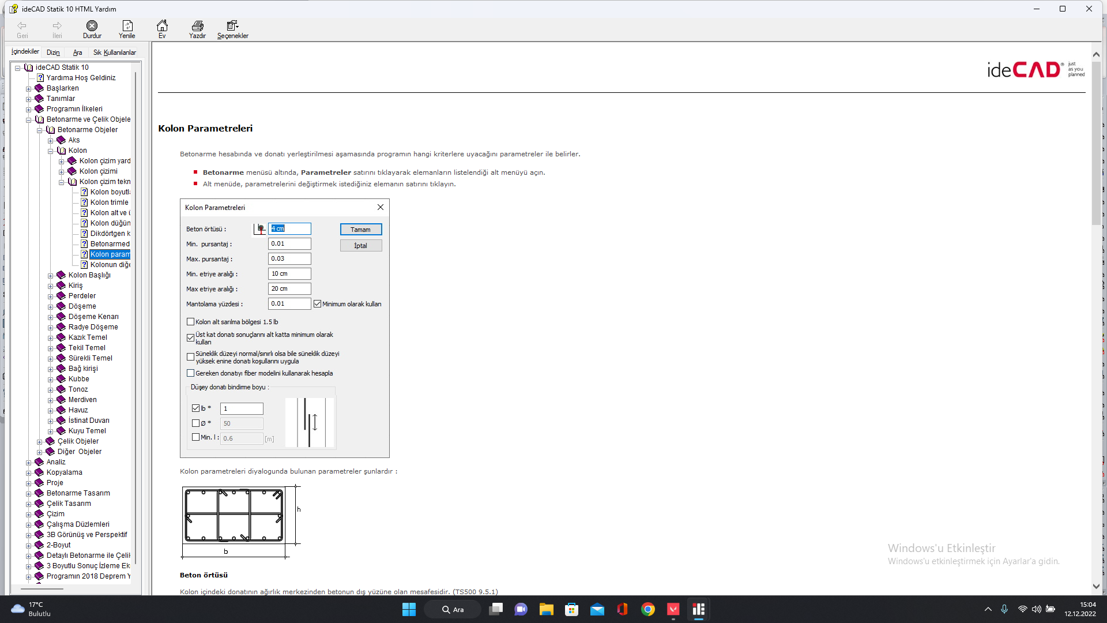Image resolution: width=1107 pixels, height=623 pixels.
Task: Enable 'Gereken donatıyı fiber modelini' checkbox
Action: coord(190,373)
